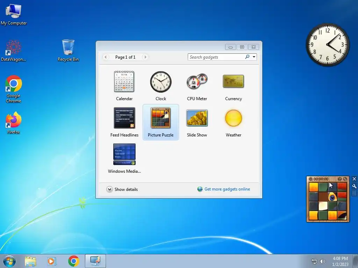Minimize the gadget gallery window
358x268 pixels.
pos(230,47)
